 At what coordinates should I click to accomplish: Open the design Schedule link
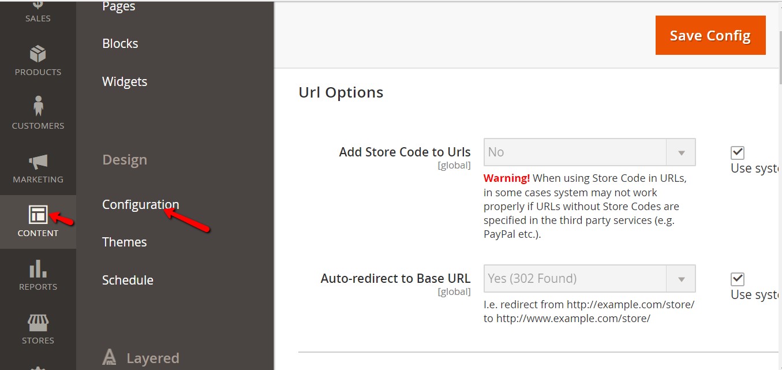[x=128, y=281]
